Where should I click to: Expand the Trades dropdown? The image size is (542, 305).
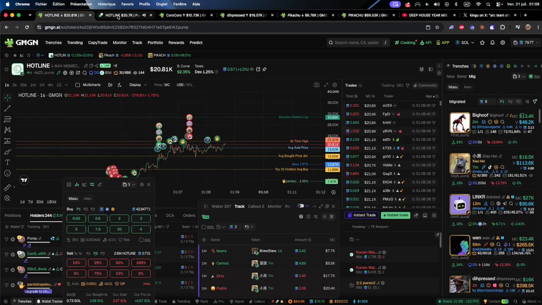pyautogui.click(x=354, y=85)
